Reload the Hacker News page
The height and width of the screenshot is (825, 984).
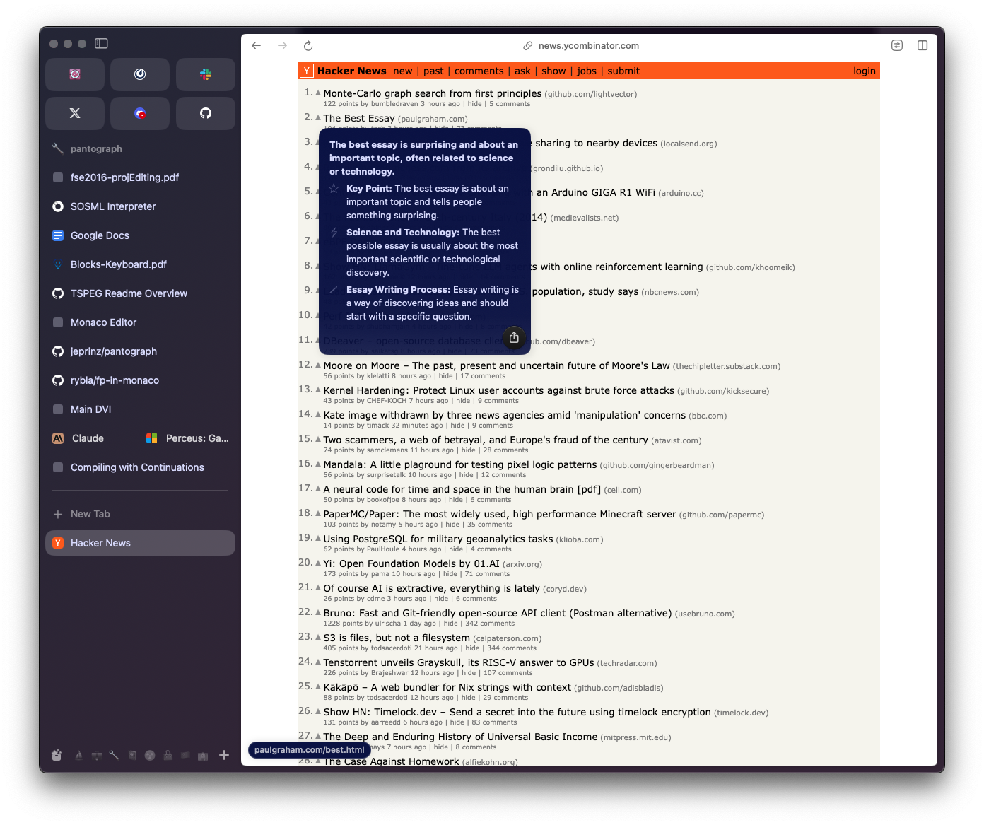pos(308,46)
